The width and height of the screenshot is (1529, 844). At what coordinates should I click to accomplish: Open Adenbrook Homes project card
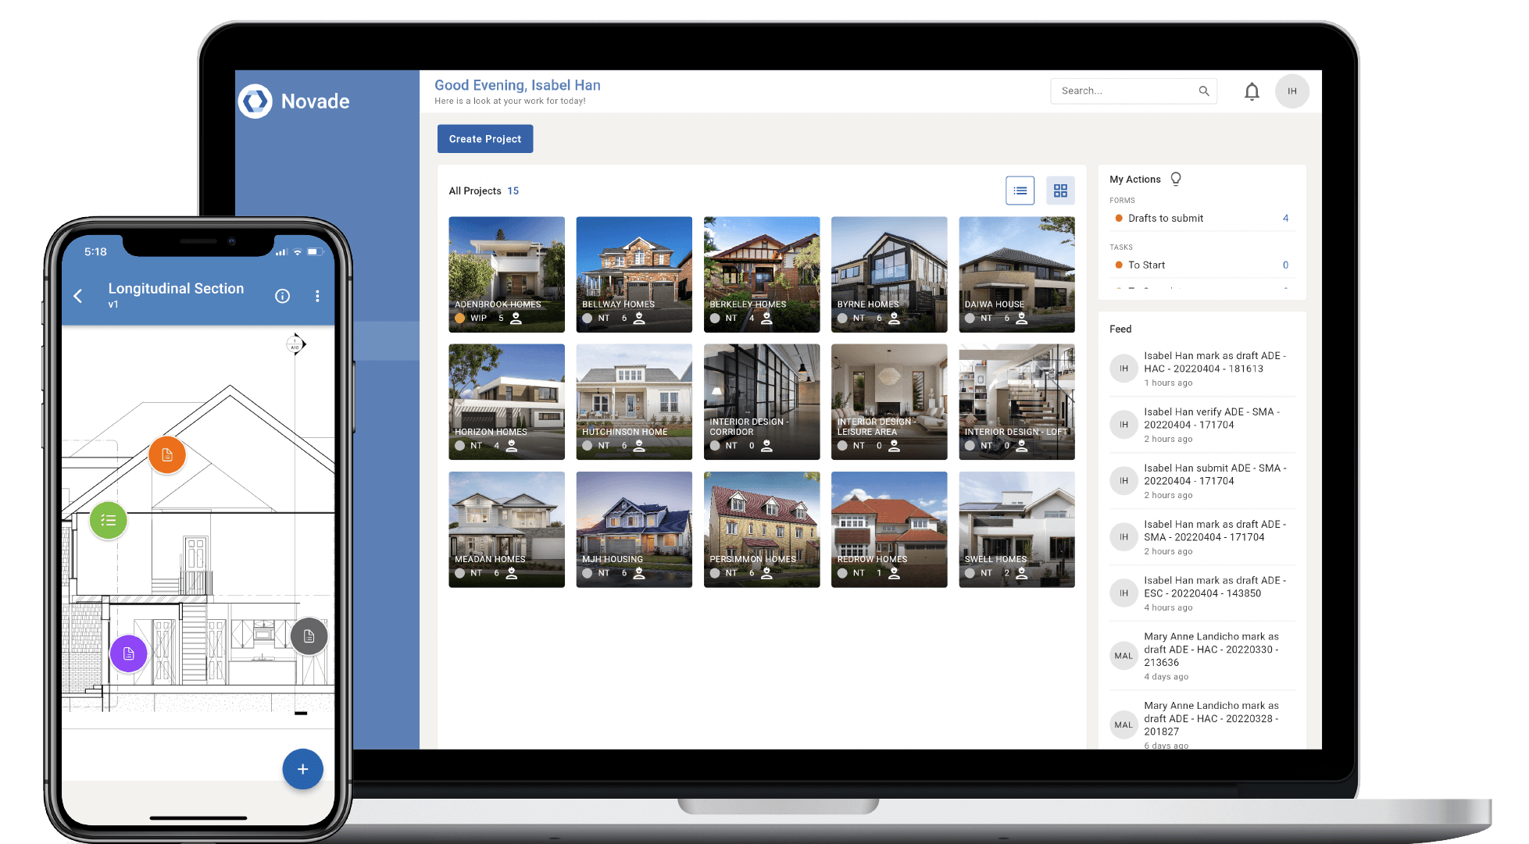click(x=507, y=275)
